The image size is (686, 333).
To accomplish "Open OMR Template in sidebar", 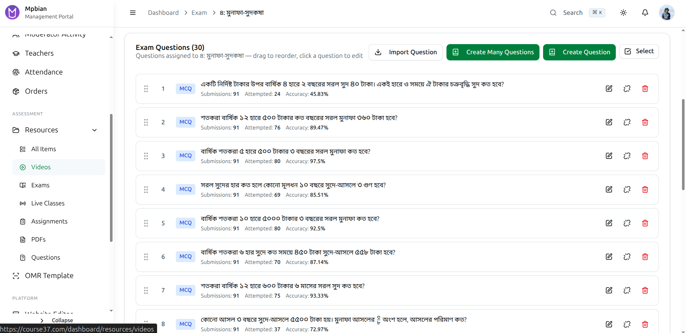I will (x=59, y=276).
